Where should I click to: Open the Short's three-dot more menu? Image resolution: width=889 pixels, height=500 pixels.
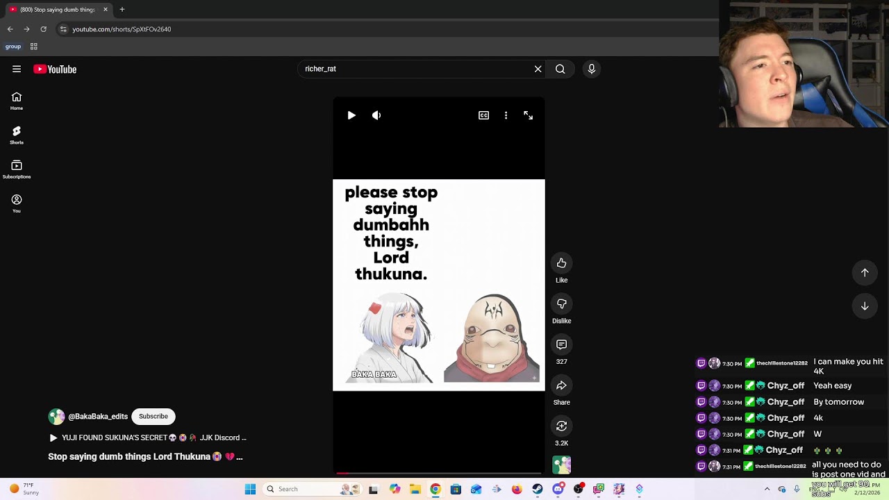[506, 115]
